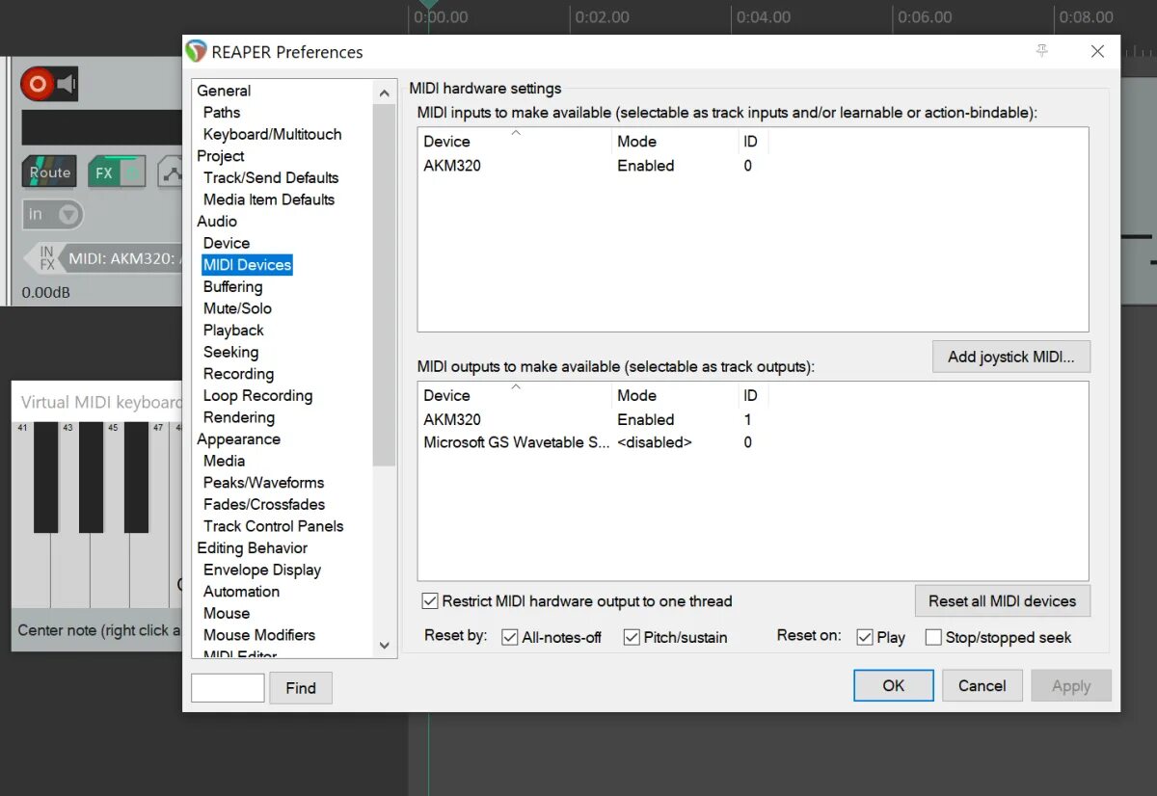Sort MIDI inputs by Device column
Viewport: 1157px width, 796px height.
(516, 141)
